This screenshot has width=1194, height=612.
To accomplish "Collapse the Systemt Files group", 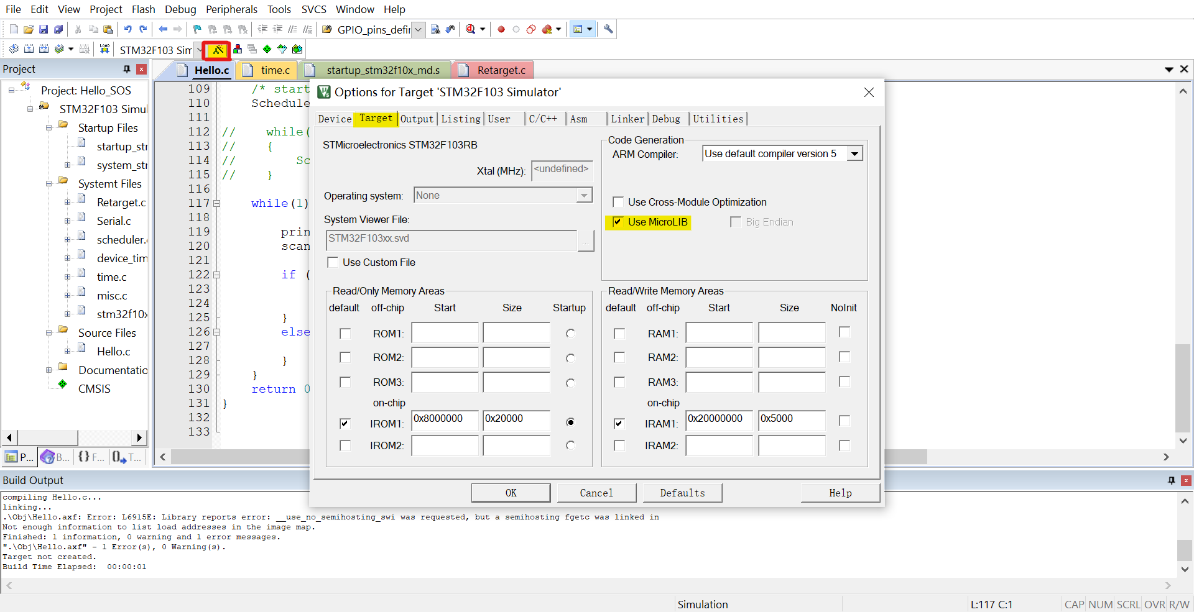I will [49, 184].
